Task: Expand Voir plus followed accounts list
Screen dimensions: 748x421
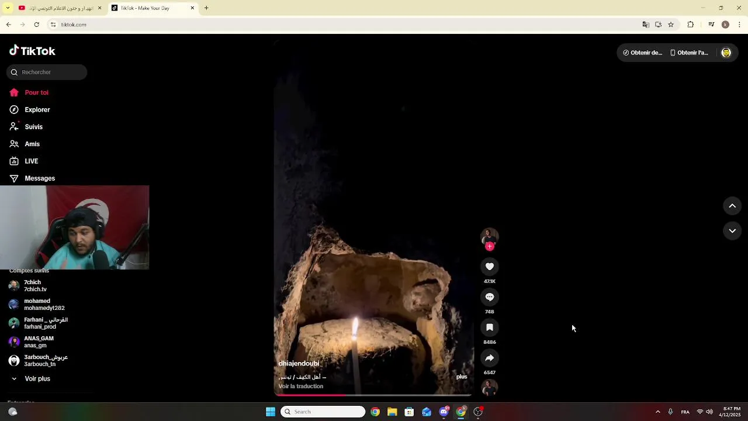Action: click(x=37, y=379)
